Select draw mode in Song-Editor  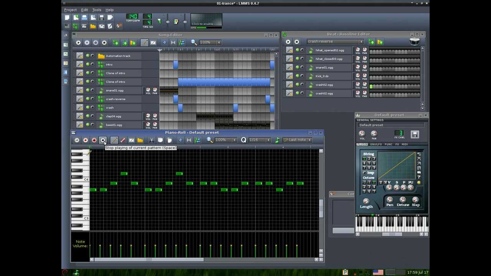click(x=144, y=43)
